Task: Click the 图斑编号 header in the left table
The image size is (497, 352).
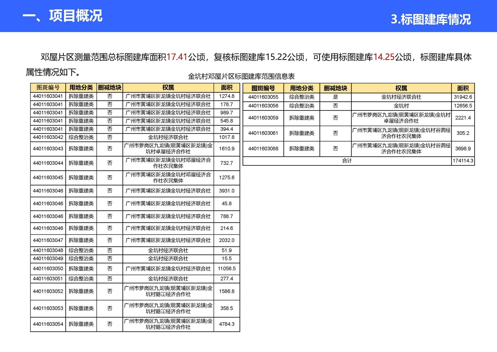Action: pyautogui.click(x=48, y=88)
